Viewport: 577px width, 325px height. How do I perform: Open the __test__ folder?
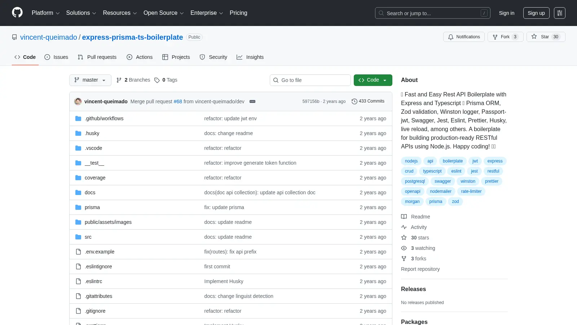tap(94, 163)
